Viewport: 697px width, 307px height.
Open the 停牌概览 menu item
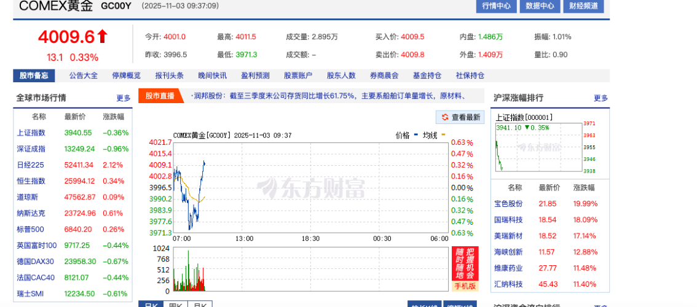coord(126,76)
